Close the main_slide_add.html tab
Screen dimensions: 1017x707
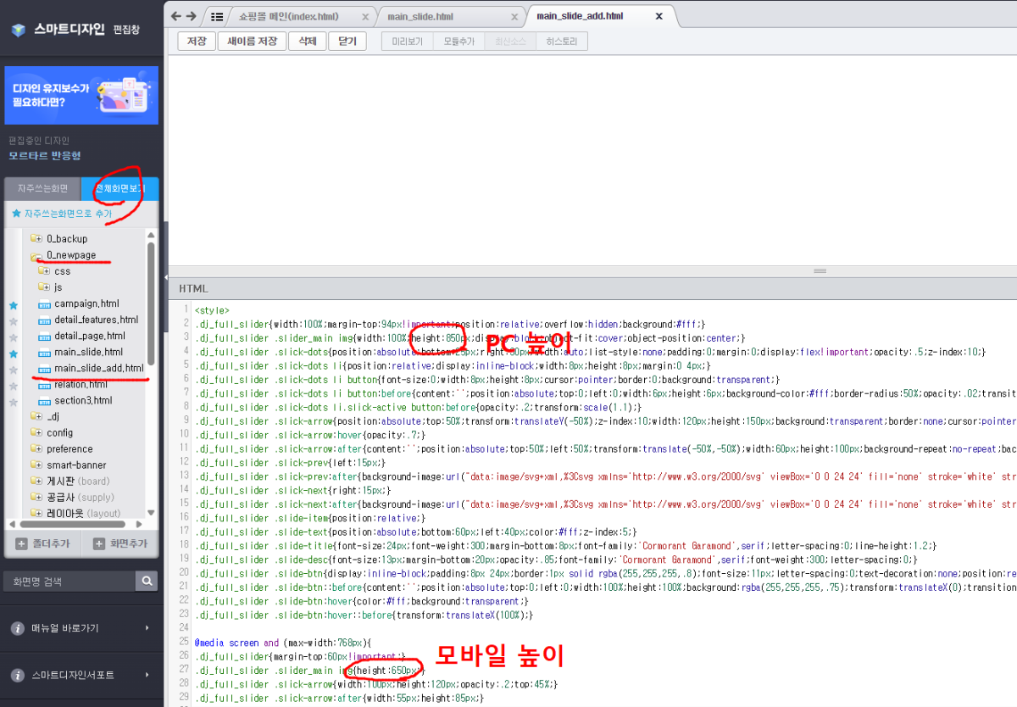pyautogui.click(x=659, y=15)
